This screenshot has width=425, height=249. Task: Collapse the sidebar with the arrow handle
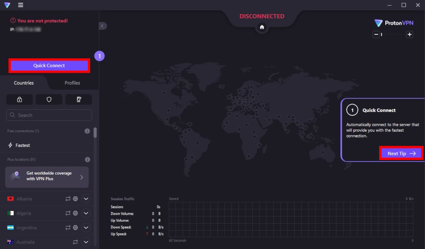102,26
